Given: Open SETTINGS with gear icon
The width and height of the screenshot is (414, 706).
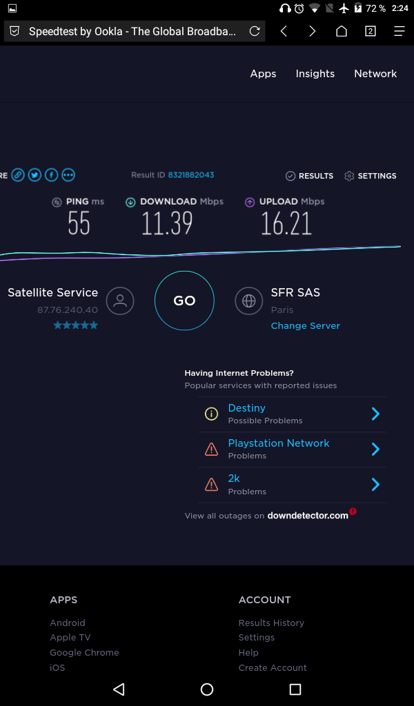Looking at the screenshot, I should point(371,176).
